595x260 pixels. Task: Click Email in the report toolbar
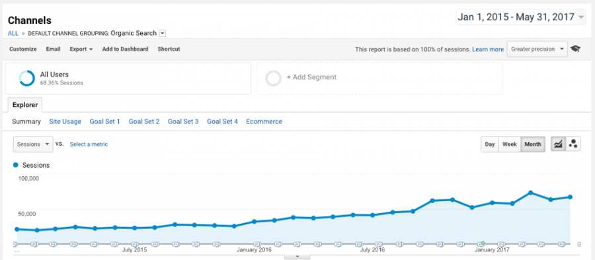pos(53,49)
